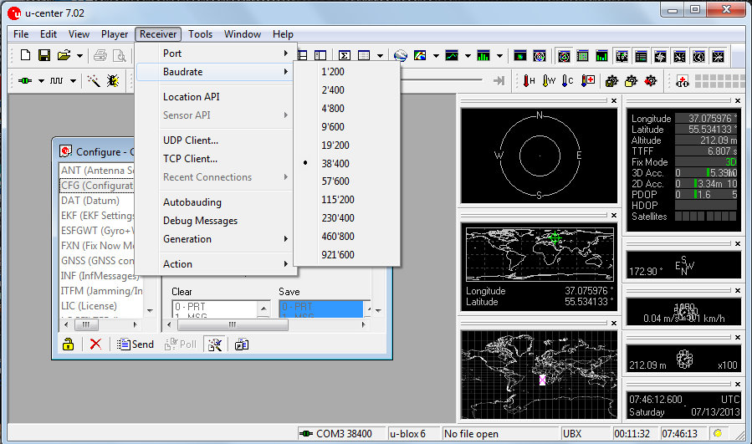The height and width of the screenshot is (444, 752).
Task: Choose Autobauding from the Receiver menu
Action: [x=192, y=202]
